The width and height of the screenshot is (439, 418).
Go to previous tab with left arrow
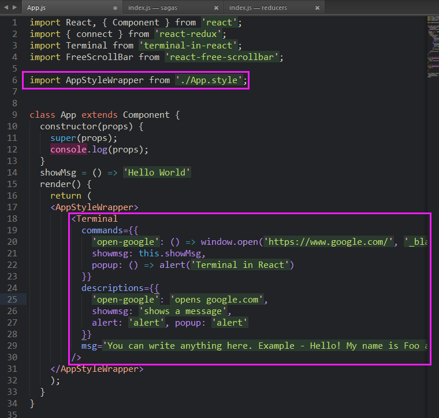(6, 8)
